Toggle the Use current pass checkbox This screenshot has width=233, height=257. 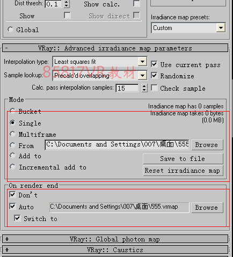pos(154,64)
